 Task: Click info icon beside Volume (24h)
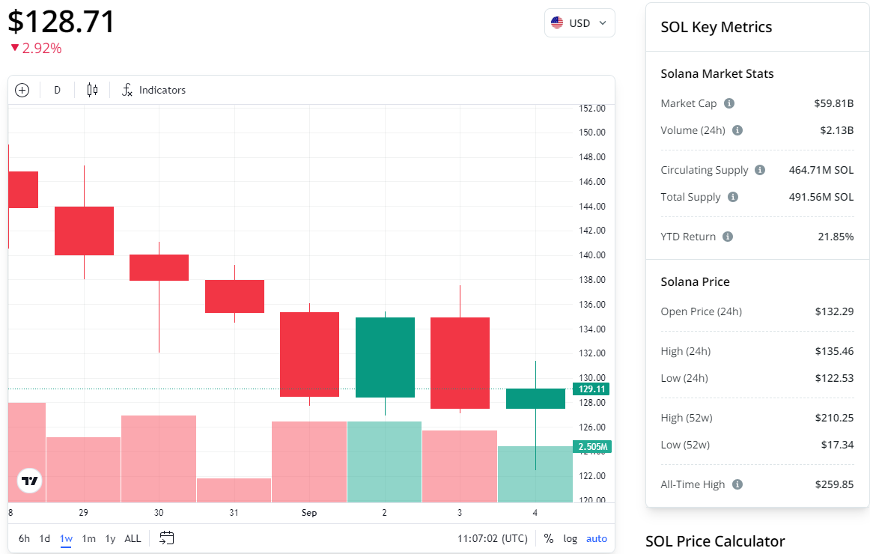click(737, 130)
